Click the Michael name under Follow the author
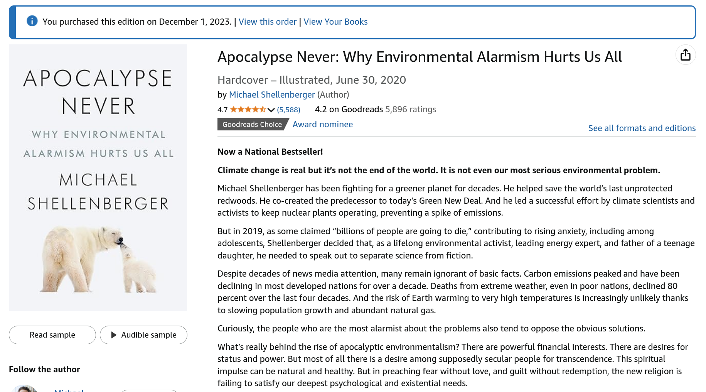706x392 pixels. 69,390
